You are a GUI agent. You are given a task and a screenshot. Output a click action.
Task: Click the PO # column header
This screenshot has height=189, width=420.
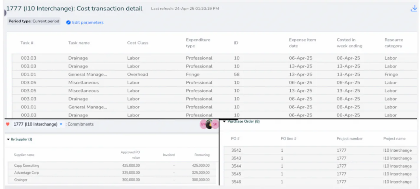click(235, 139)
